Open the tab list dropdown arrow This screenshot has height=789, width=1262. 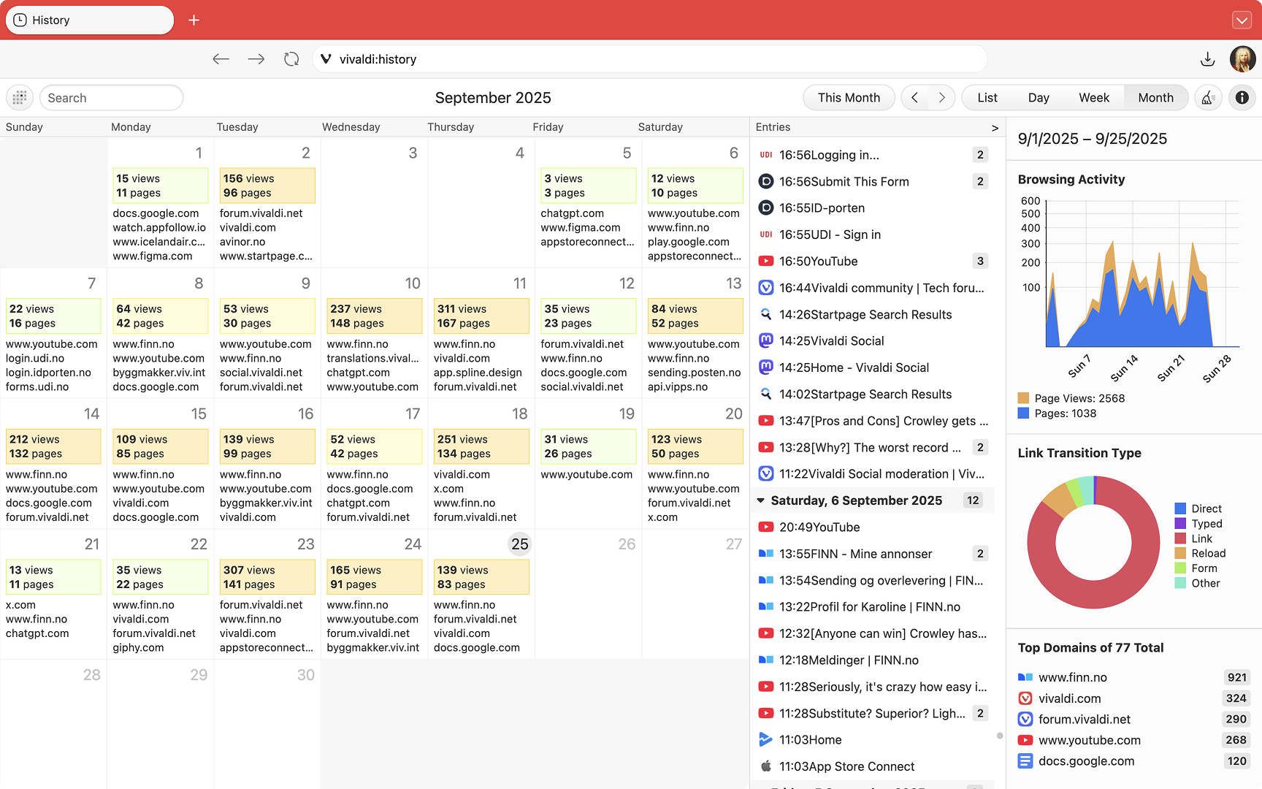click(1242, 20)
